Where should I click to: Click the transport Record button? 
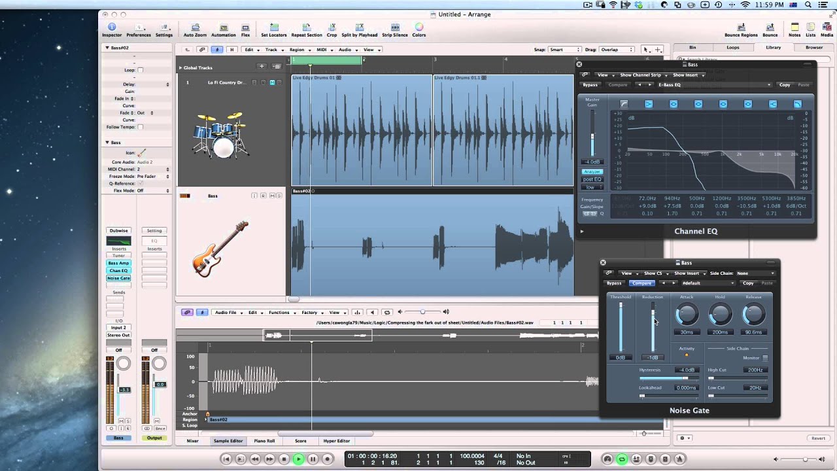click(327, 459)
